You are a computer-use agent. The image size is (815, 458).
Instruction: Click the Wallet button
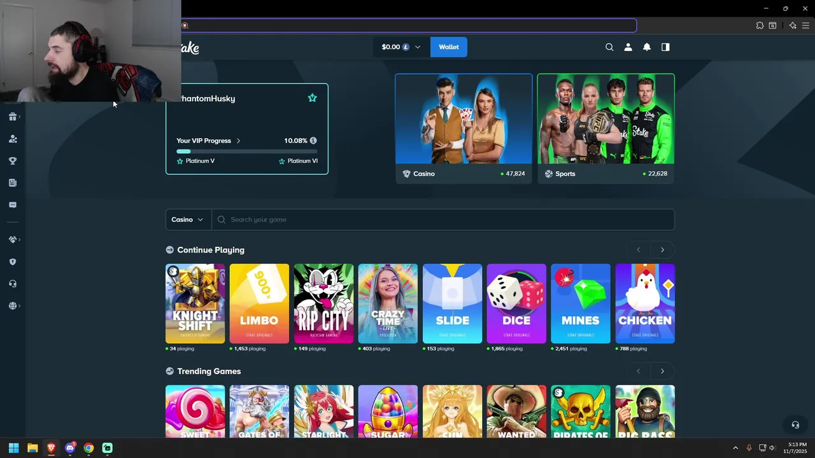tap(449, 47)
